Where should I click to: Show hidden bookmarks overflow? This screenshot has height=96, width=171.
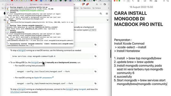pos(108,8)
